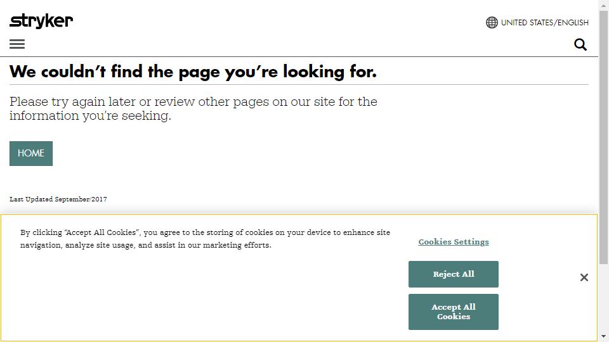
Task: Open the Cookies Settings link
Action: point(454,242)
